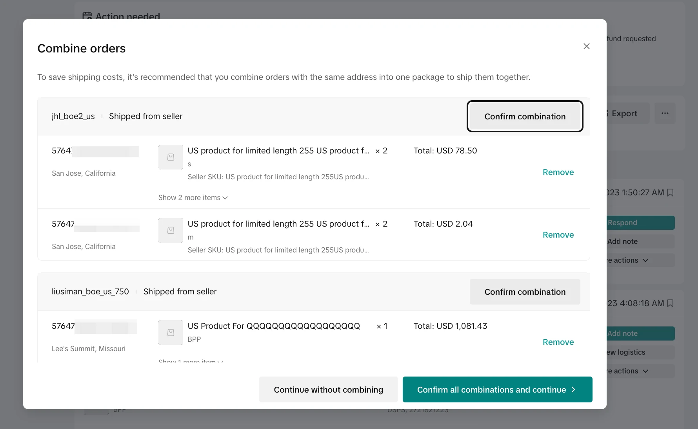The image size is (698, 429).
Task: Bookmark the 4:08:18 AM order
Action: point(670,303)
